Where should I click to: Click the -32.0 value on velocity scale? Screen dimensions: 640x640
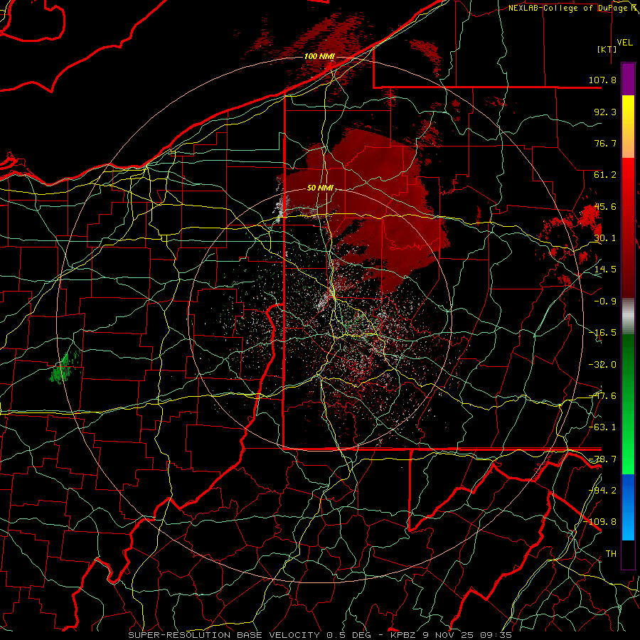tap(602, 365)
